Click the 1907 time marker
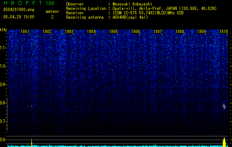 tap(157, 31)
